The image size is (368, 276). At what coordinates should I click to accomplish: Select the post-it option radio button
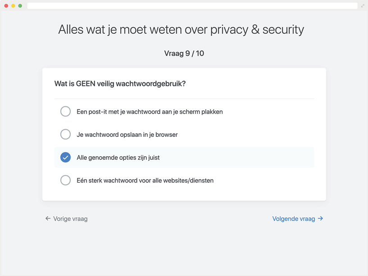[x=65, y=111]
